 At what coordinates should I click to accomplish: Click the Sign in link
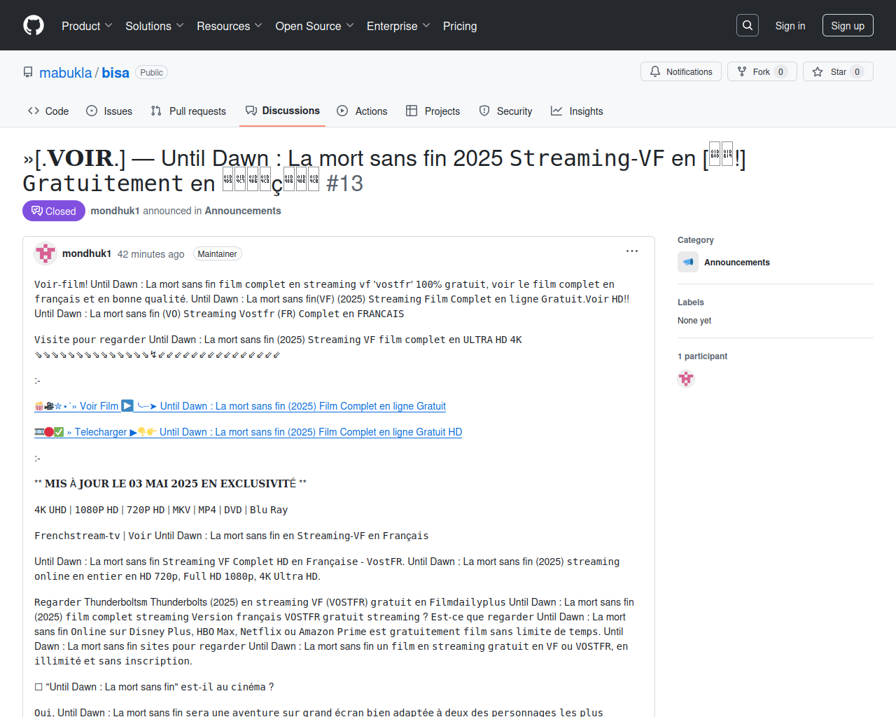coord(790,25)
